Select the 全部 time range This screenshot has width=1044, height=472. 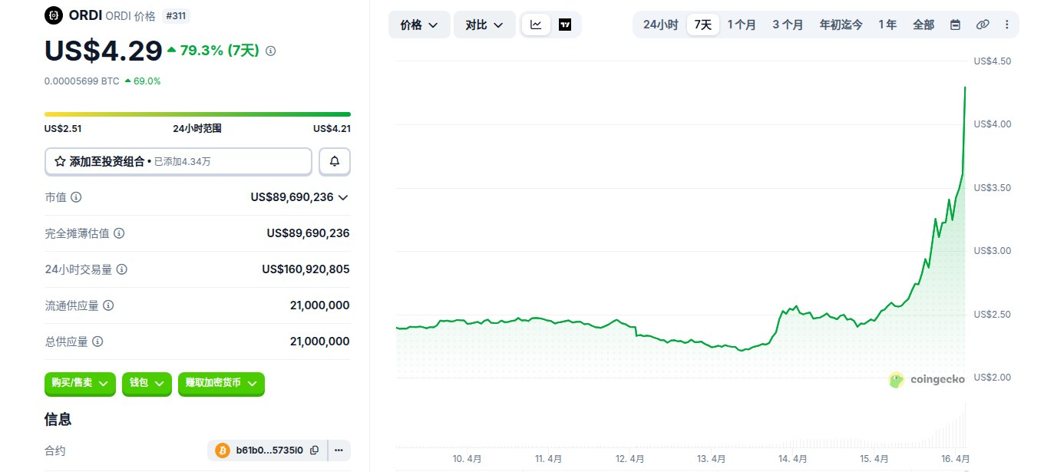pyautogui.click(x=923, y=25)
